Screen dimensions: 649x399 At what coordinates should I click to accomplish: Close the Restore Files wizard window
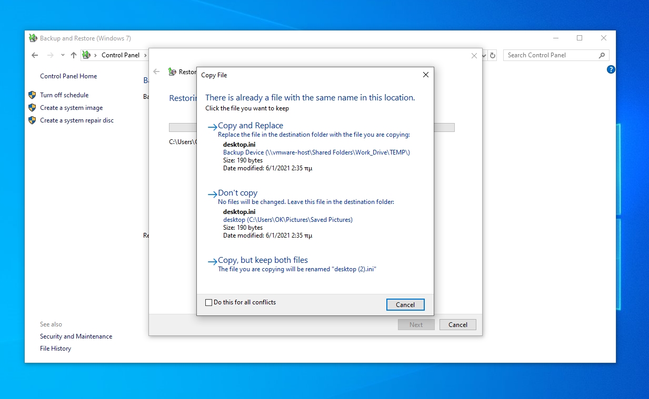(474, 55)
